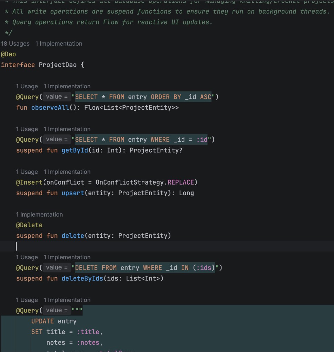Click "1 Implementation" hint above UPDATE query

[x=67, y=300]
